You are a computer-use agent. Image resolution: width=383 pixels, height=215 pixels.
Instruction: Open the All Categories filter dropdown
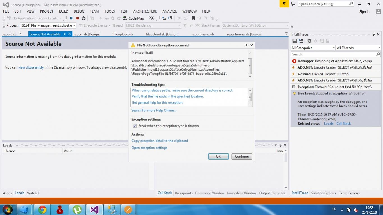point(334,48)
